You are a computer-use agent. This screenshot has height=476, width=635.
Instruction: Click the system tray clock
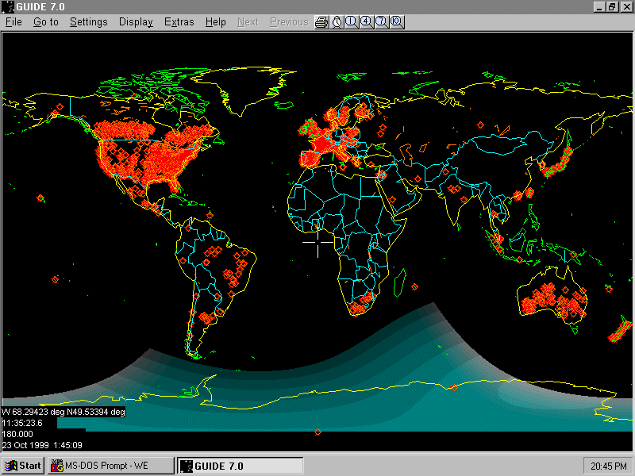[604, 466]
